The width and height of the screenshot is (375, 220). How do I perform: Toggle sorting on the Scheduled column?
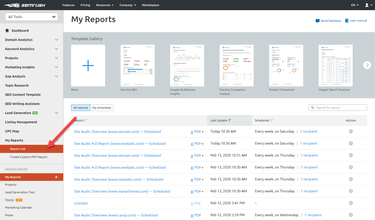tap(272, 120)
